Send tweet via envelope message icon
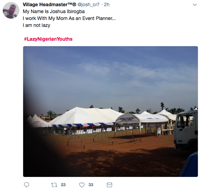The height and width of the screenshot is (190, 201). (x=109, y=185)
